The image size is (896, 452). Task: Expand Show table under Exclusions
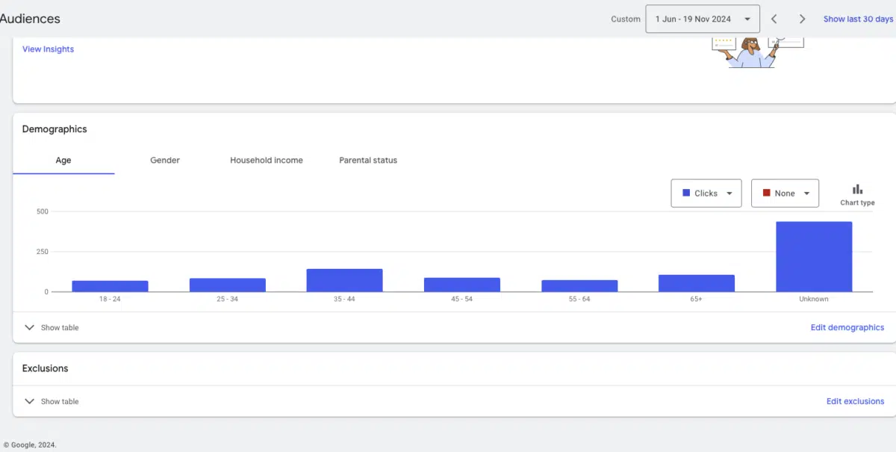pos(52,401)
